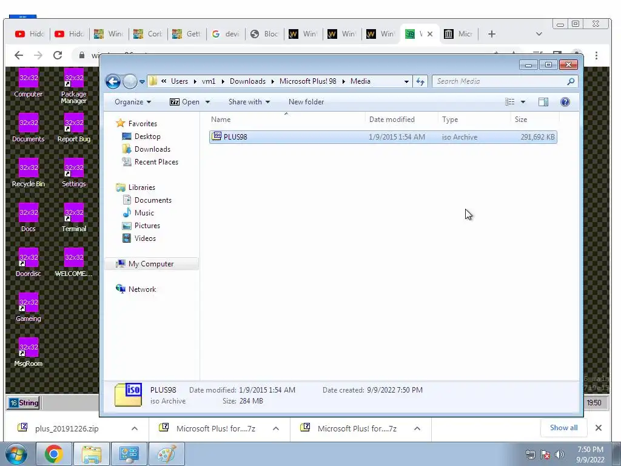Open Explorer help icon
The image size is (621, 466).
pyautogui.click(x=565, y=102)
